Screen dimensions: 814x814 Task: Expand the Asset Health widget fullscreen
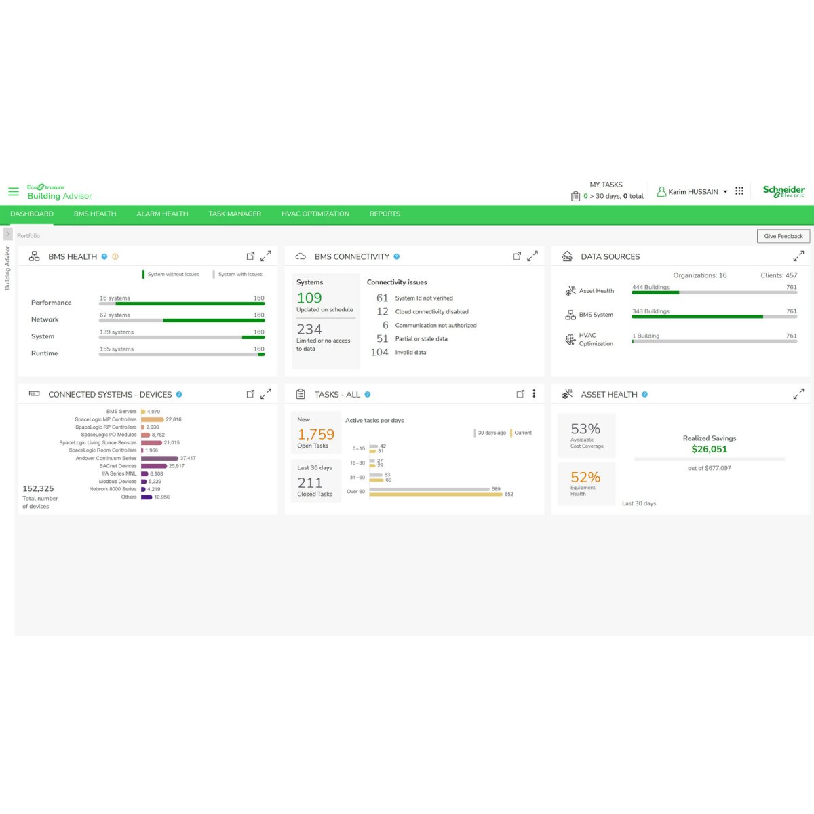pyautogui.click(x=798, y=393)
